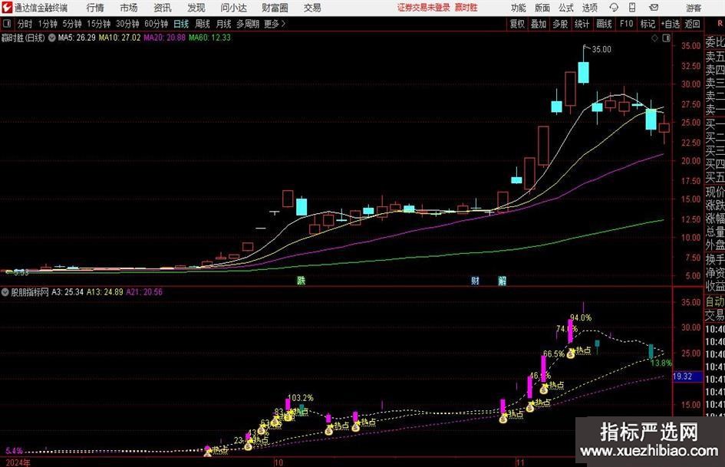
Task: Switch to 5分钟 period tab
Action: (72, 24)
